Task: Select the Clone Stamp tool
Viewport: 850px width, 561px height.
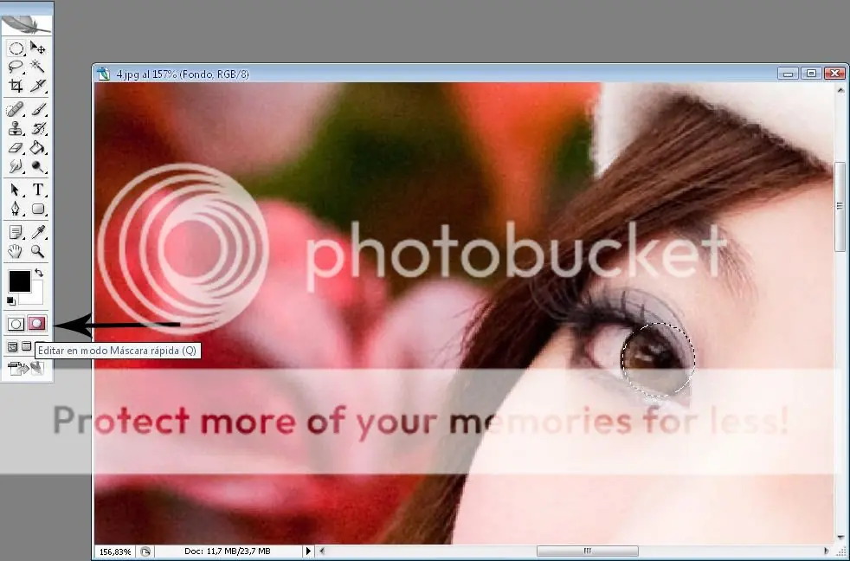Action: click(x=16, y=128)
